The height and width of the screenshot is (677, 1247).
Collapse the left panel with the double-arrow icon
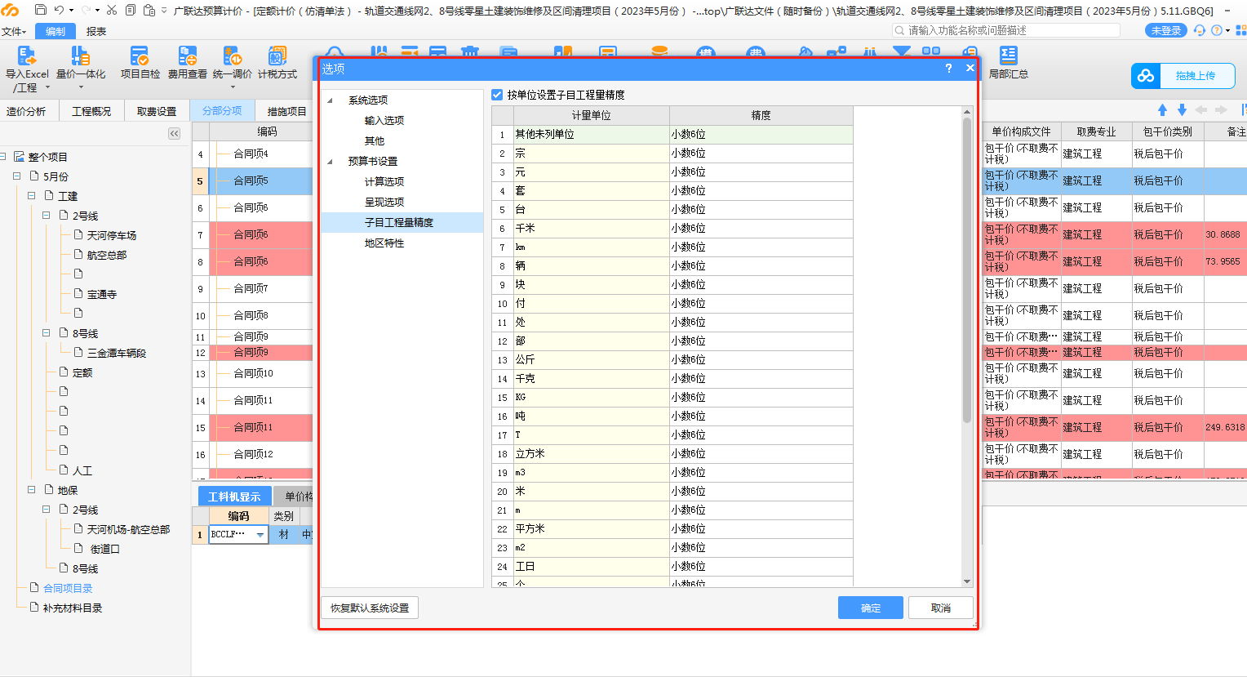[174, 133]
